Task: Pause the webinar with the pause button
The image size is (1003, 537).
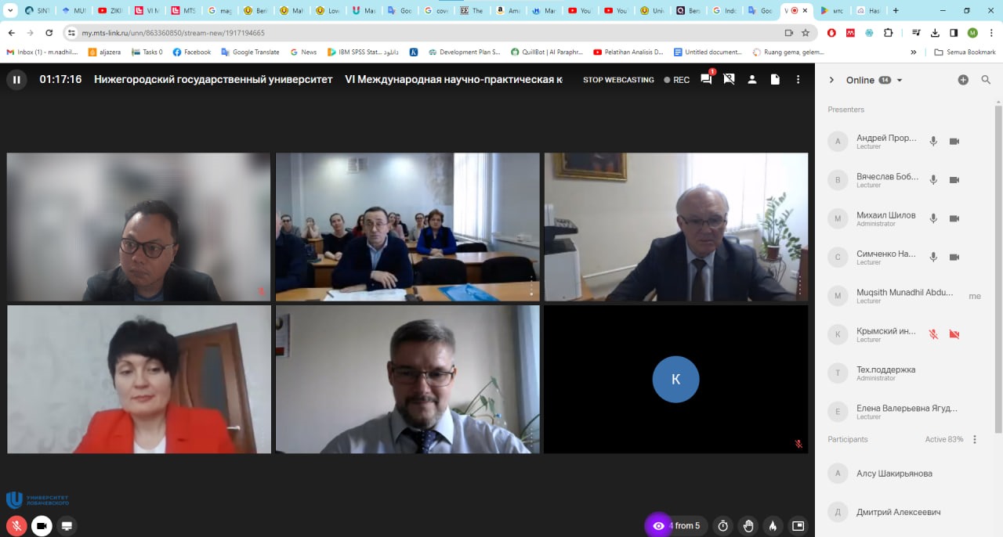Action: tap(16, 80)
